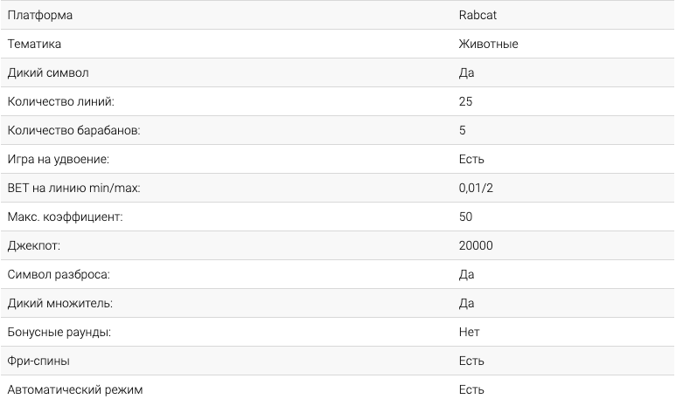Click the "Количество барабанов:" label
The height and width of the screenshot is (406, 676).
click(73, 130)
